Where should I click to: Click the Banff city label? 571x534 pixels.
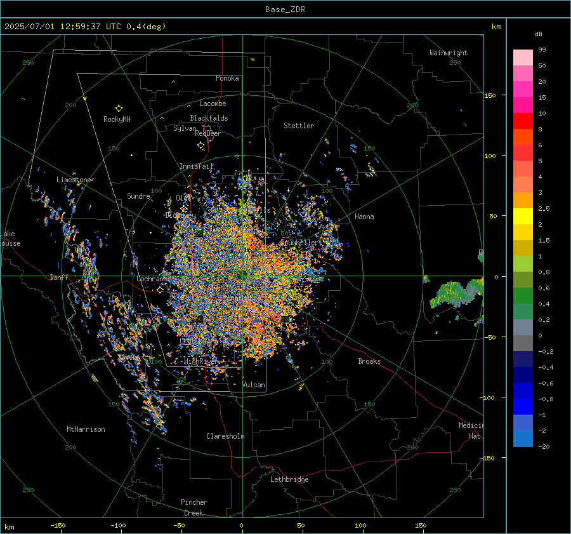pos(60,277)
